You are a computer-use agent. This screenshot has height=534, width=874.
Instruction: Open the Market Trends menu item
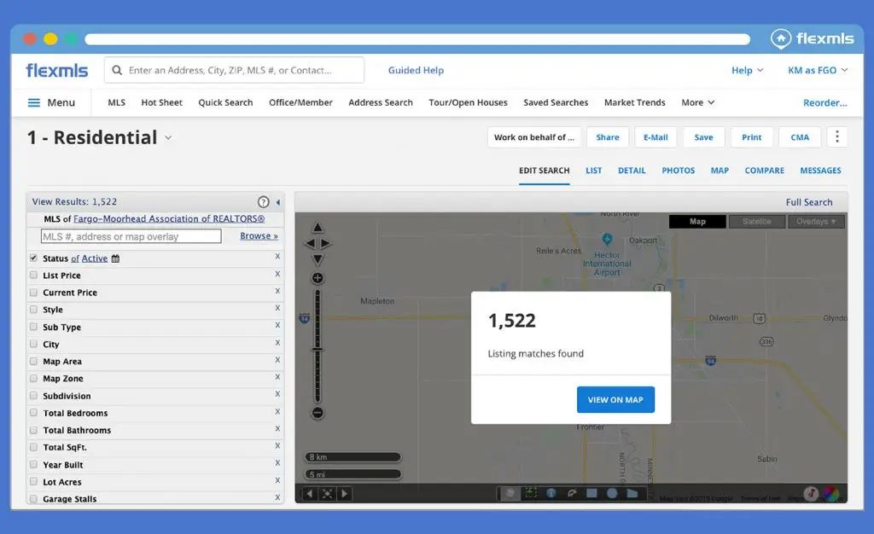tap(634, 102)
